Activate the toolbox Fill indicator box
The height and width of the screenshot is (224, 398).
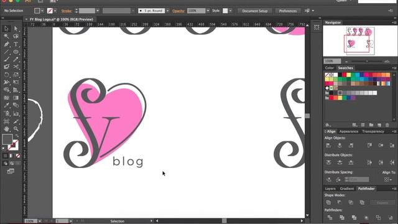tap(7, 139)
